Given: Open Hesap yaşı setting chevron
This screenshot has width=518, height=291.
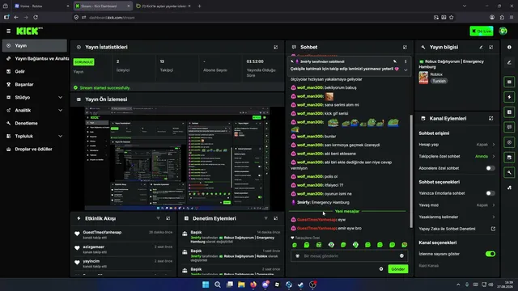Looking at the screenshot, I should pyautogui.click(x=494, y=145).
